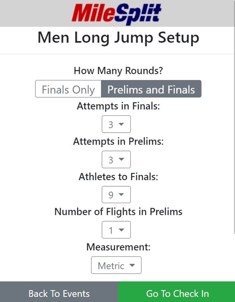The width and height of the screenshot is (235, 302).
Task: Click the caret in Attempts in Prelims box
Action: [121, 159]
